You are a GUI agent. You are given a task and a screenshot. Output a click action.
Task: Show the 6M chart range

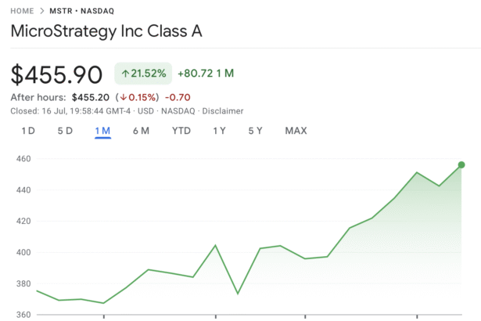(141, 131)
